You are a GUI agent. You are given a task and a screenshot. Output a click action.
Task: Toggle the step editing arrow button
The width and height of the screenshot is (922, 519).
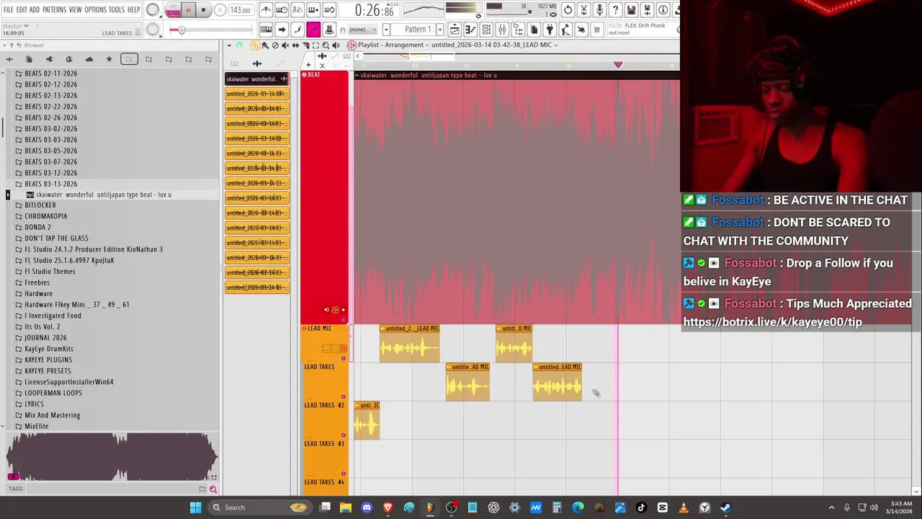click(282, 30)
